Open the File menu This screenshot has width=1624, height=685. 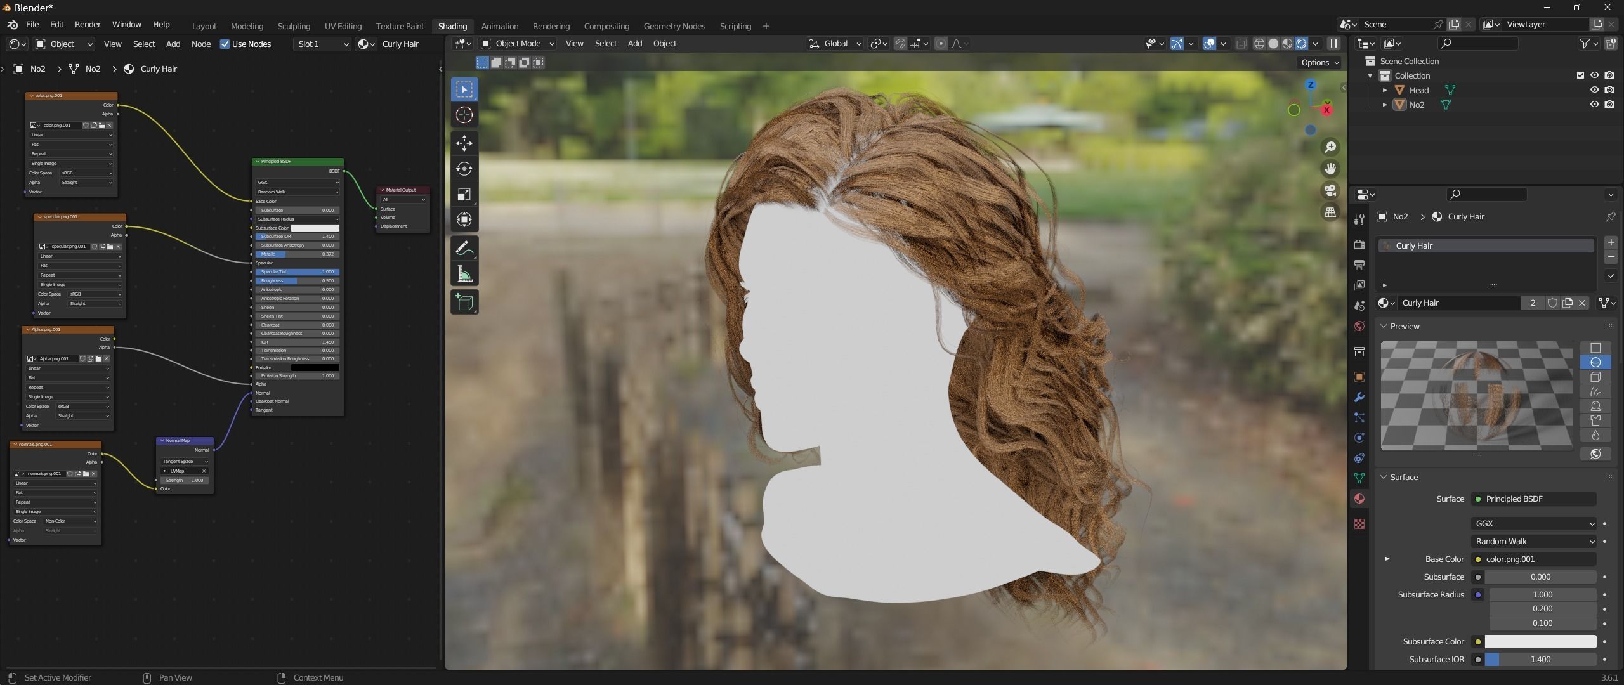coord(32,24)
